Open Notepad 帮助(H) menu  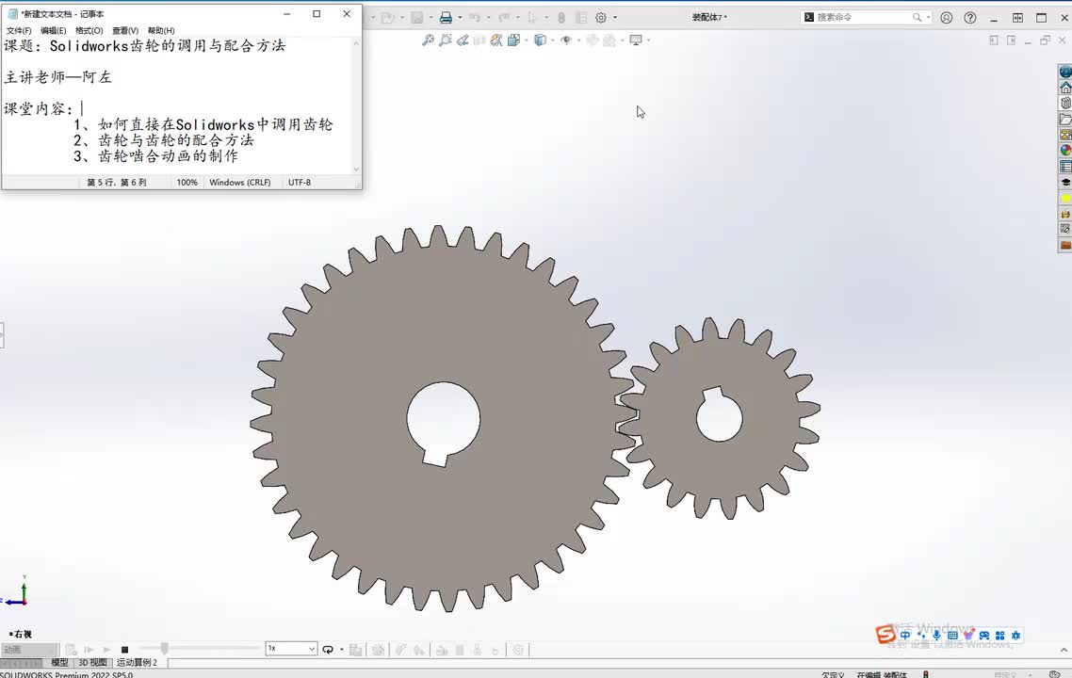(161, 30)
